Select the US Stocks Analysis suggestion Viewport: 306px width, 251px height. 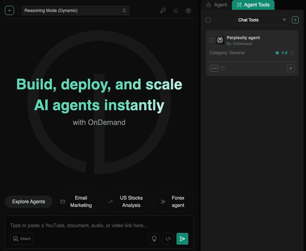[128, 202]
